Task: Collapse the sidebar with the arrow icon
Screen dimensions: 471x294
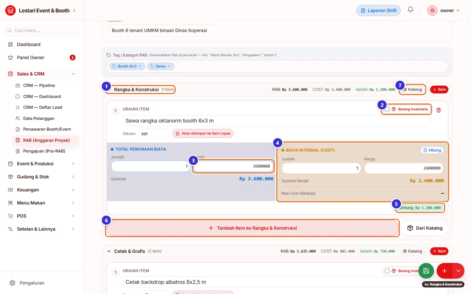Action: (75, 10)
